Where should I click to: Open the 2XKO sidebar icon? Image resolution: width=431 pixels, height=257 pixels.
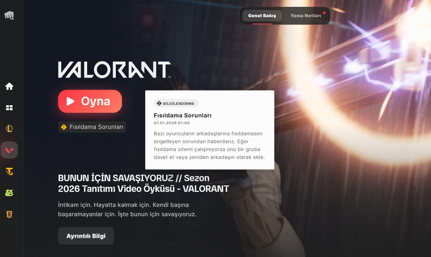[x=9, y=193]
